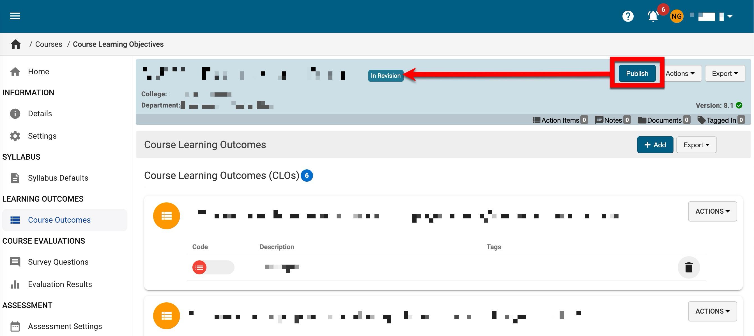Open the Course Learning Outcomes Export dropdown

tap(696, 145)
